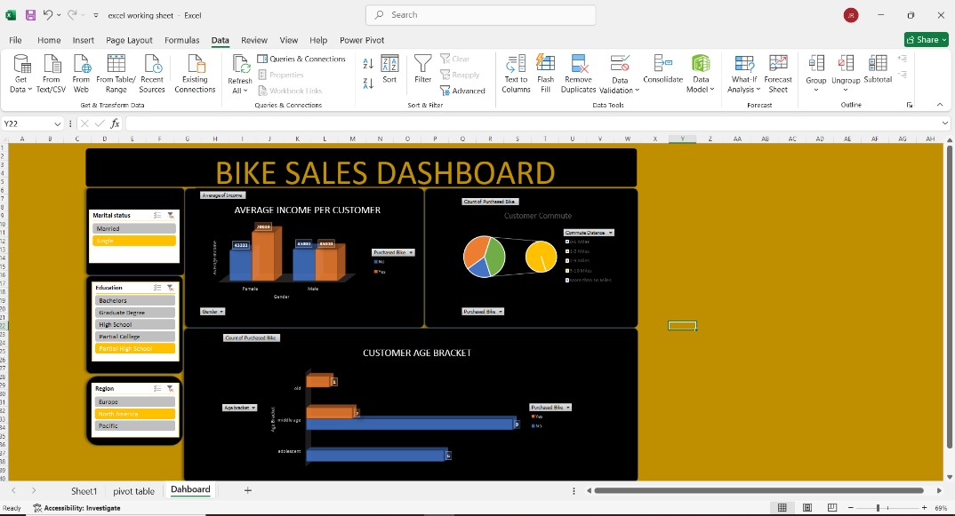
Task: Select Bachelors in Education slicer
Action: coord(134,300)
